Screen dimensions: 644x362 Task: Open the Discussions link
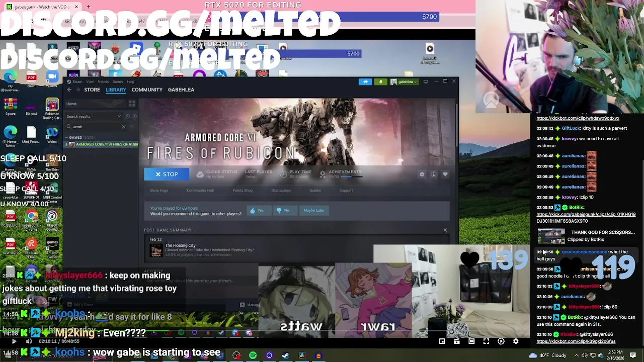point(281,191)
